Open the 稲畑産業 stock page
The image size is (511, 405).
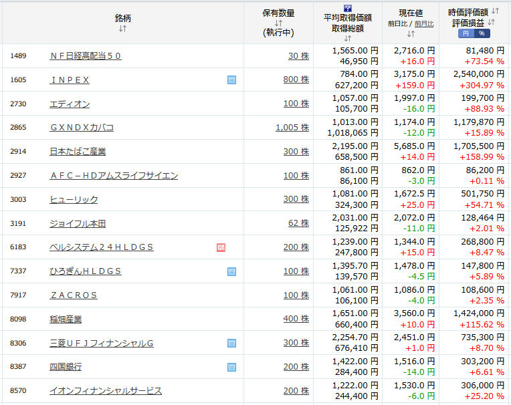click(x=66, y=319)
